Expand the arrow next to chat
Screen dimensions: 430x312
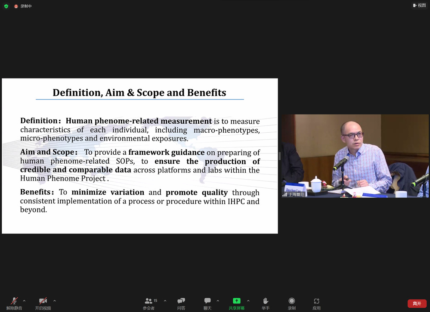[218, 301]
